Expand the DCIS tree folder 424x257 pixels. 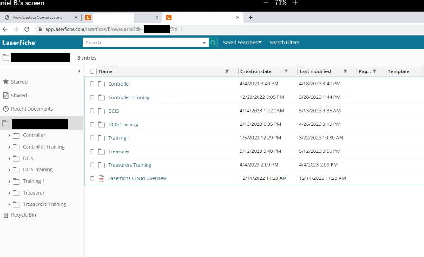tap(9, 159)
